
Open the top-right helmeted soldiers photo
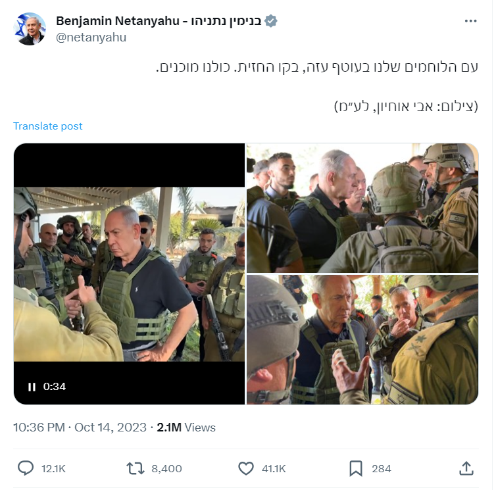pyautogui.click(x=362, y=208)
